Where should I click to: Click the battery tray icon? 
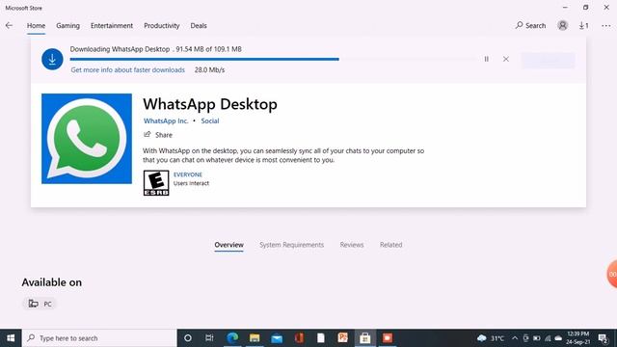coord(536,338)
